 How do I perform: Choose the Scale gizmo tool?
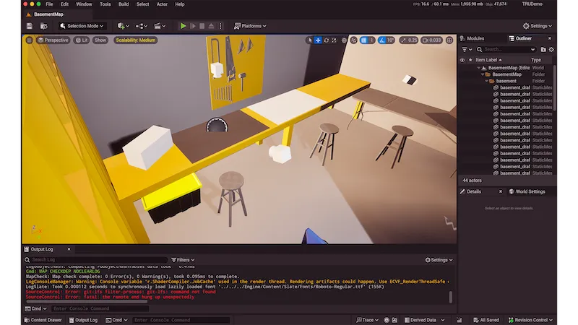click(334, 40)
